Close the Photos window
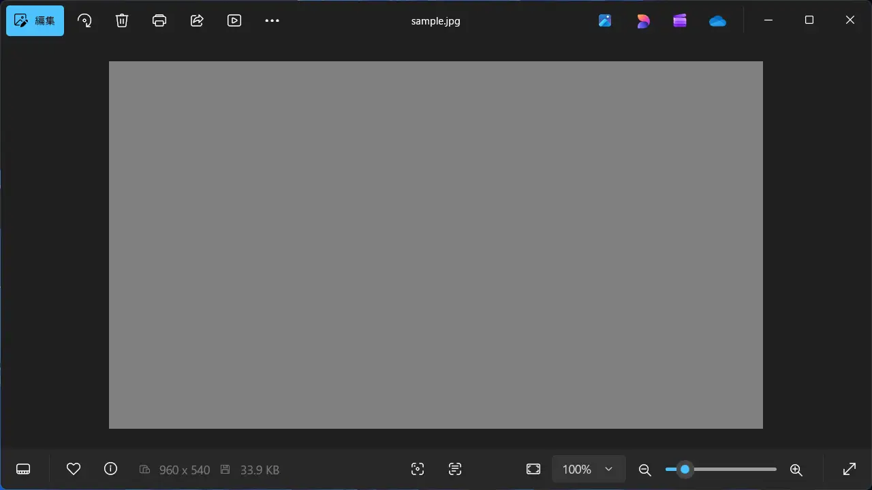872x490 pixels. click(850, 20)
